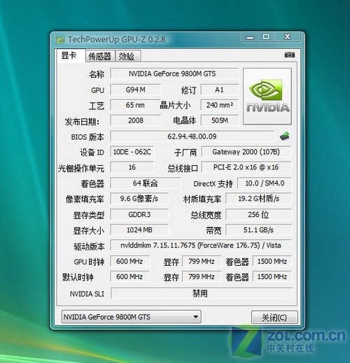Click the 设备 ID field 10DE - 062C
Image resolution: width=350 pixels, height=363 pixels.
[x=132, y=152]
